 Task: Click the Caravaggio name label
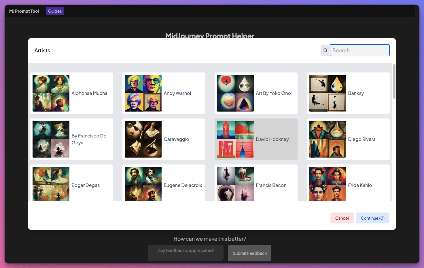pyautogui.click(x=176, y=139)
